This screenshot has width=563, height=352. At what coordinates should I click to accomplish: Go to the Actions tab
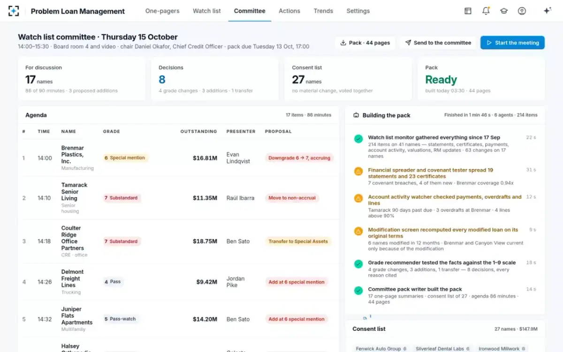[289, 11]
